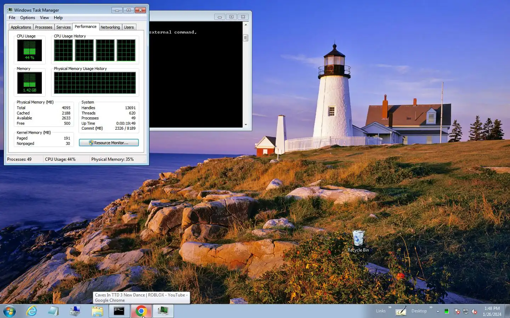Screen dimensions: 510x318
Task: Open the Options menu in Task Manager
Action: pyautogui.click(x=28, y=18)
